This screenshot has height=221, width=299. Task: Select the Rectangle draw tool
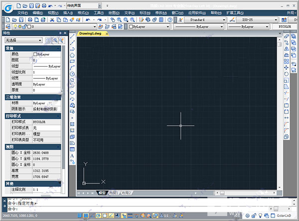coord(72,62)
